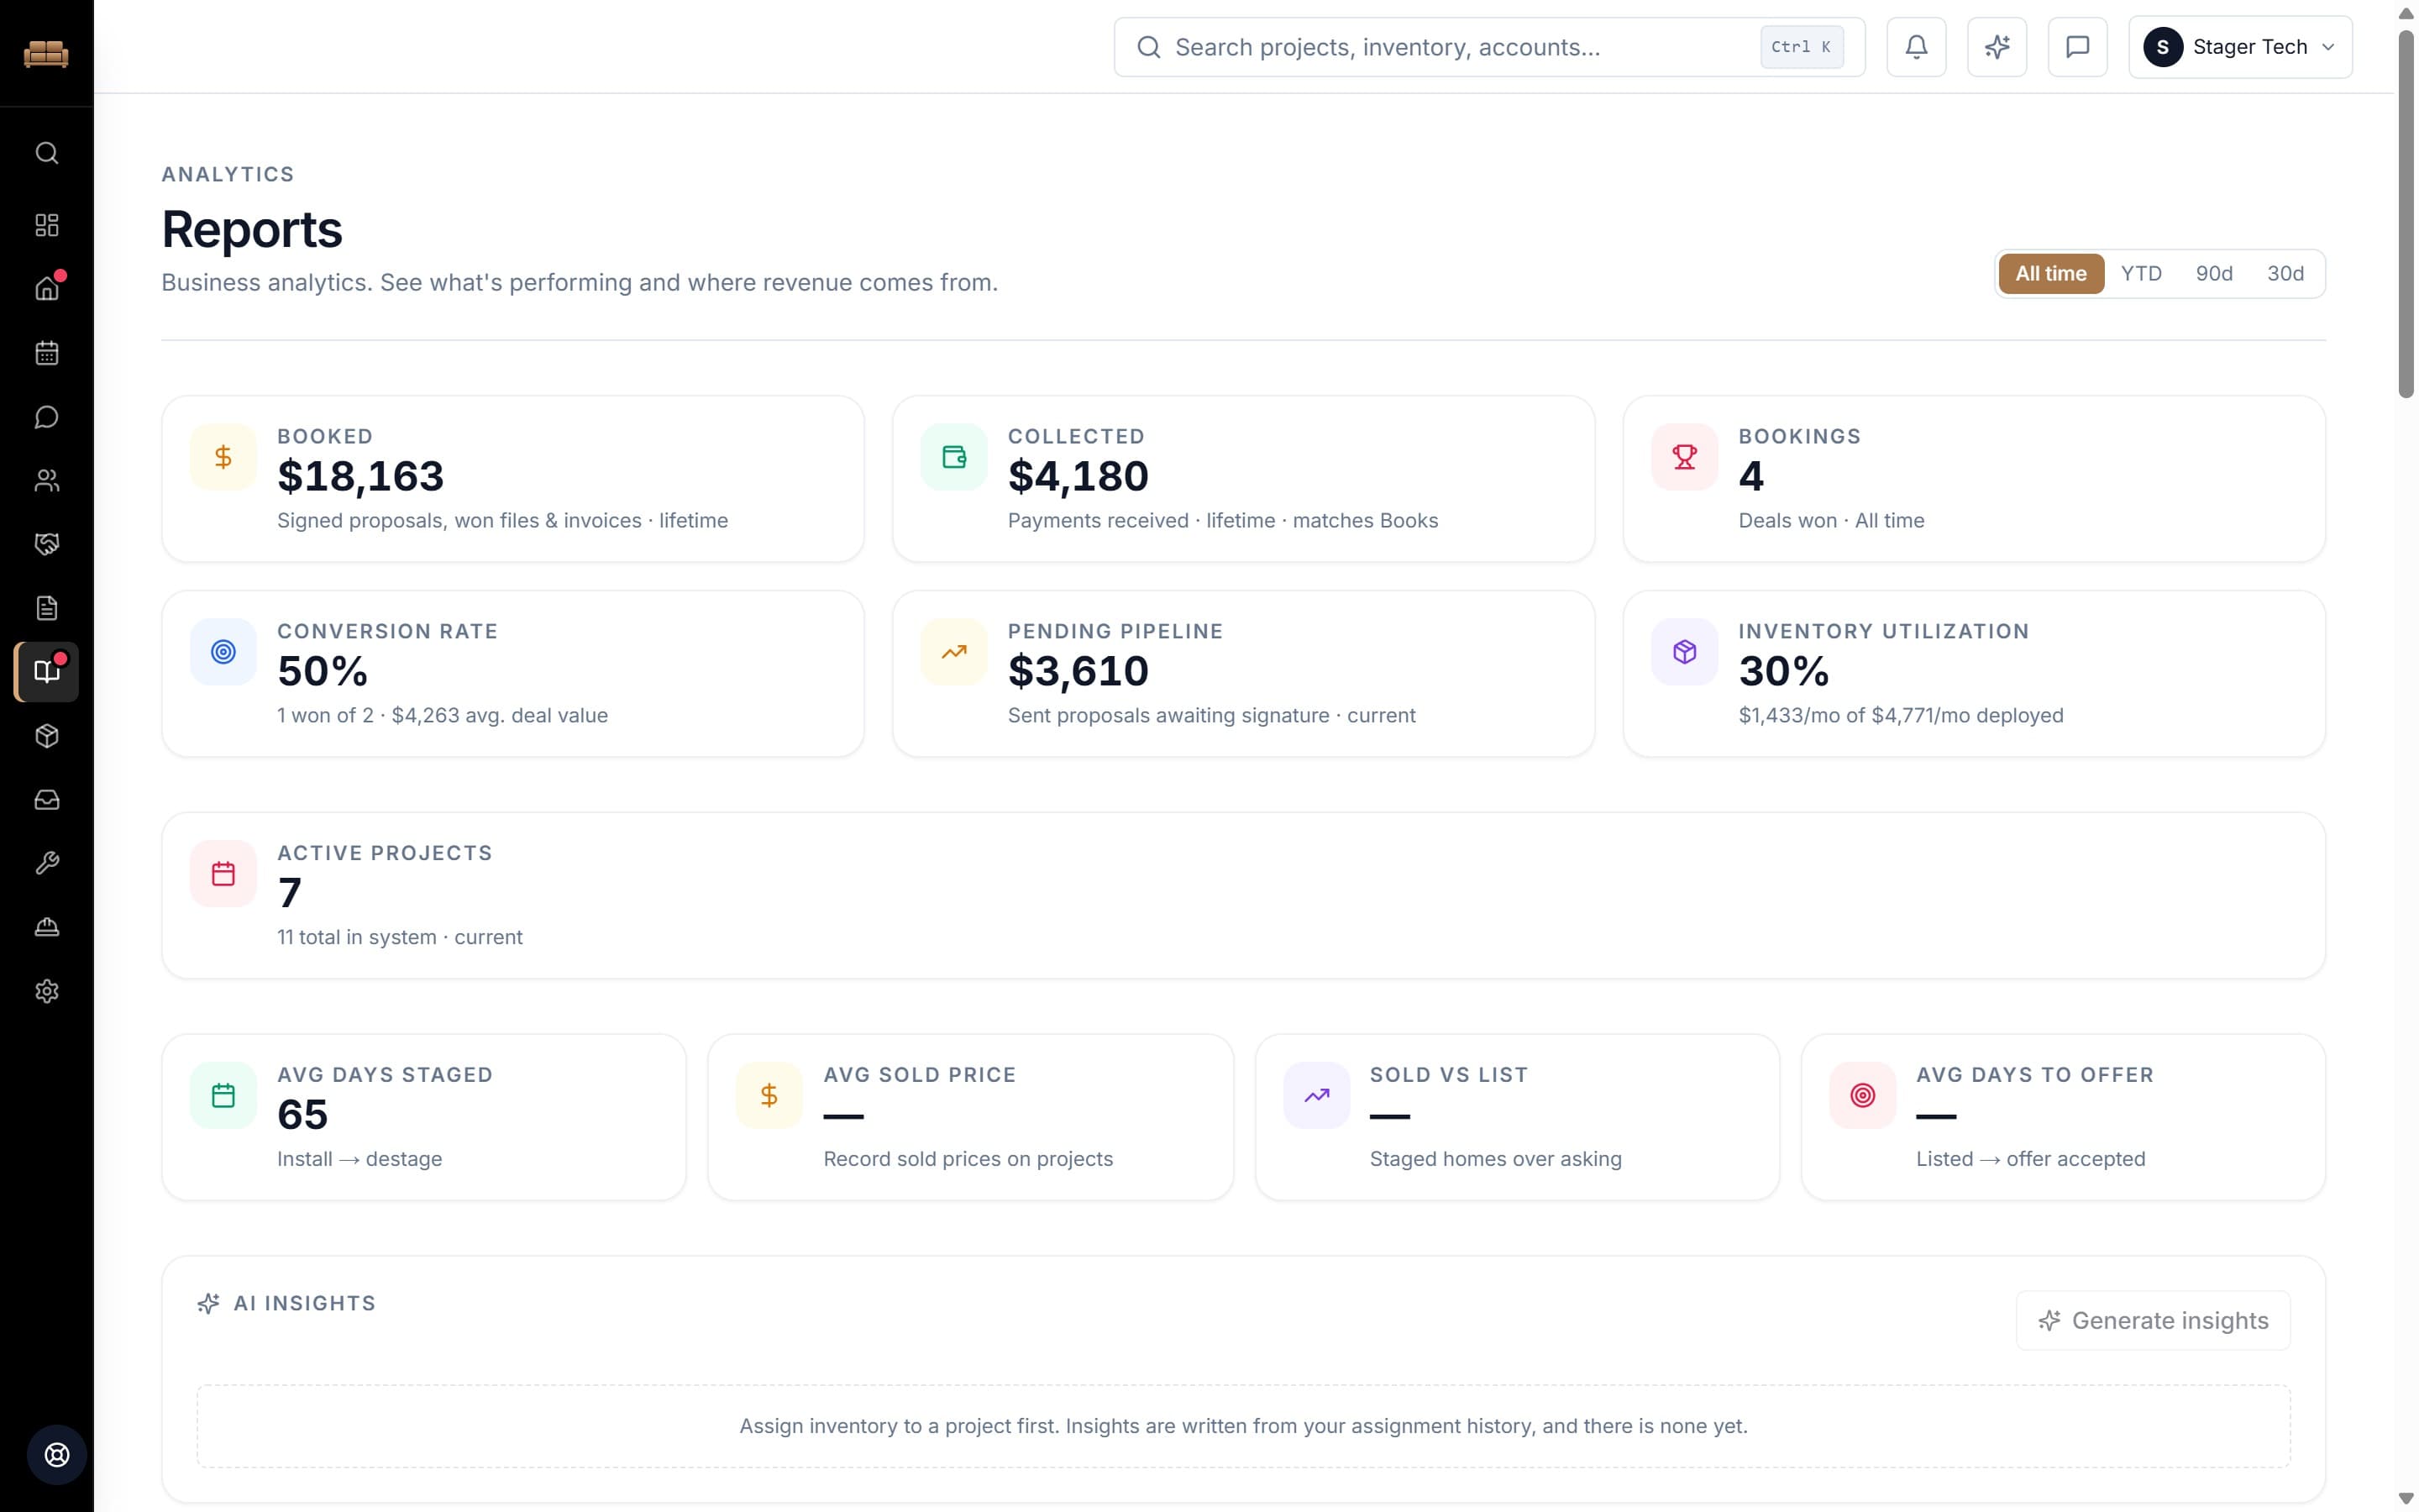Switch to the 30d range tab
This screenshot has height=1512, width=2419.
(2285, 274)
